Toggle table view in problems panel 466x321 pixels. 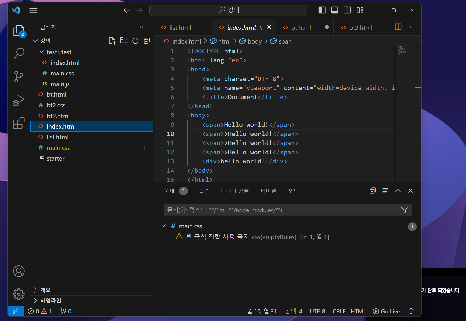385,191
